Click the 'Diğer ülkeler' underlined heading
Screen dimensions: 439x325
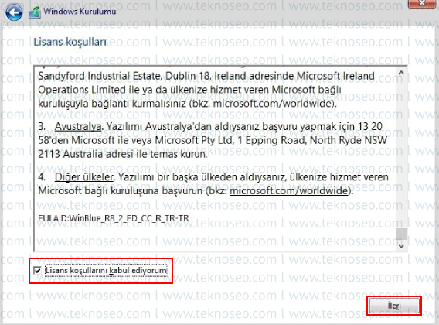coord(84,177)
